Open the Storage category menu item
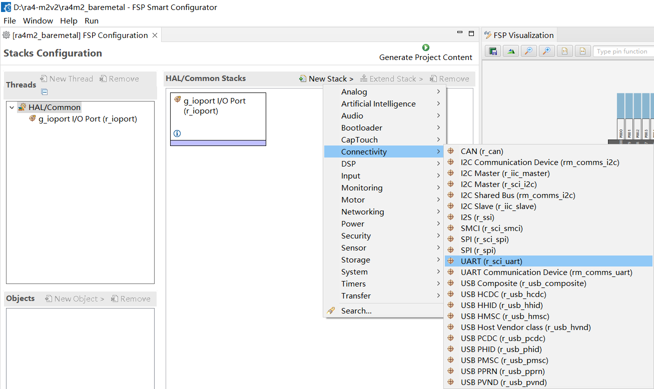The height and width of the screenshot is (389, 654). (x=383, y=260)
